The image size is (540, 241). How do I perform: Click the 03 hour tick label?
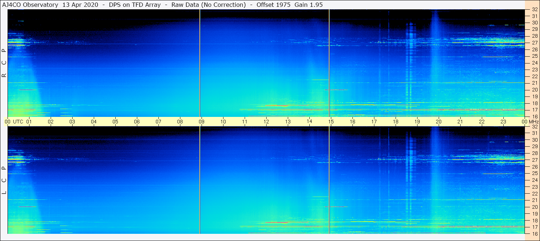[72, 122]
